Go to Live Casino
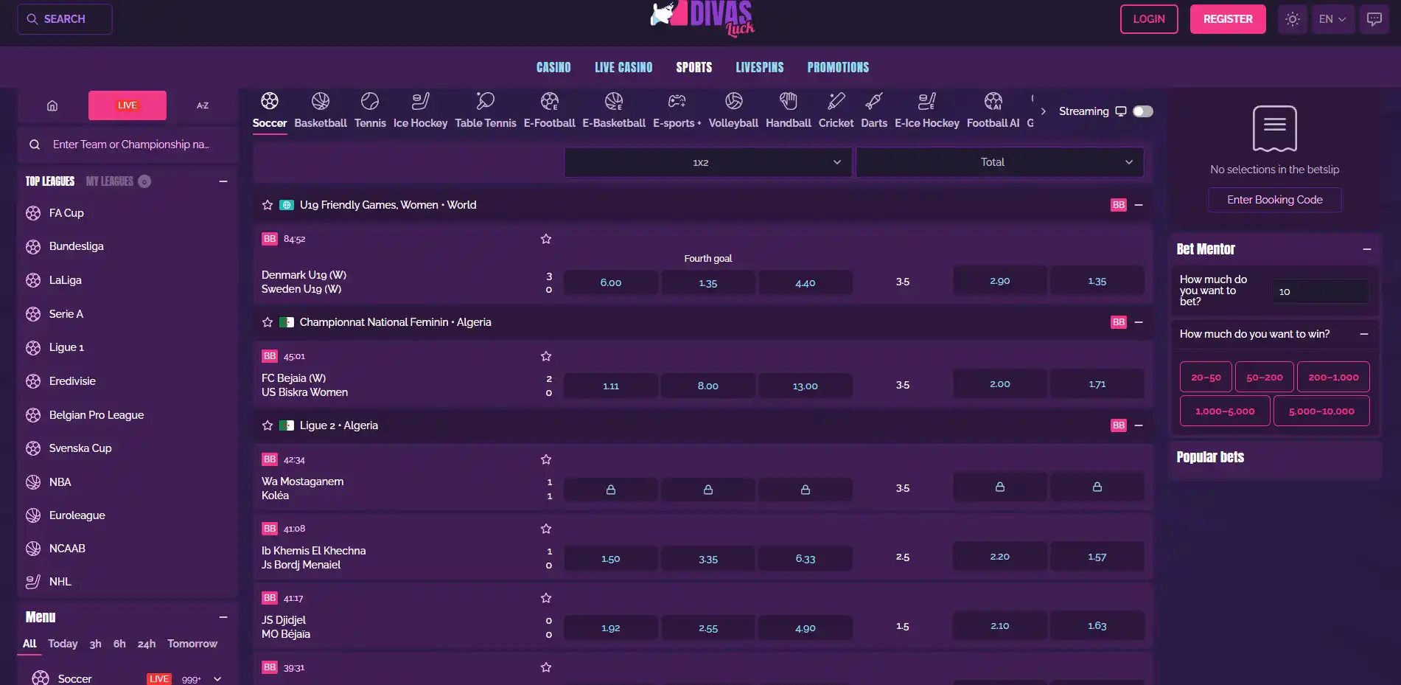 (x=623, y=67)
